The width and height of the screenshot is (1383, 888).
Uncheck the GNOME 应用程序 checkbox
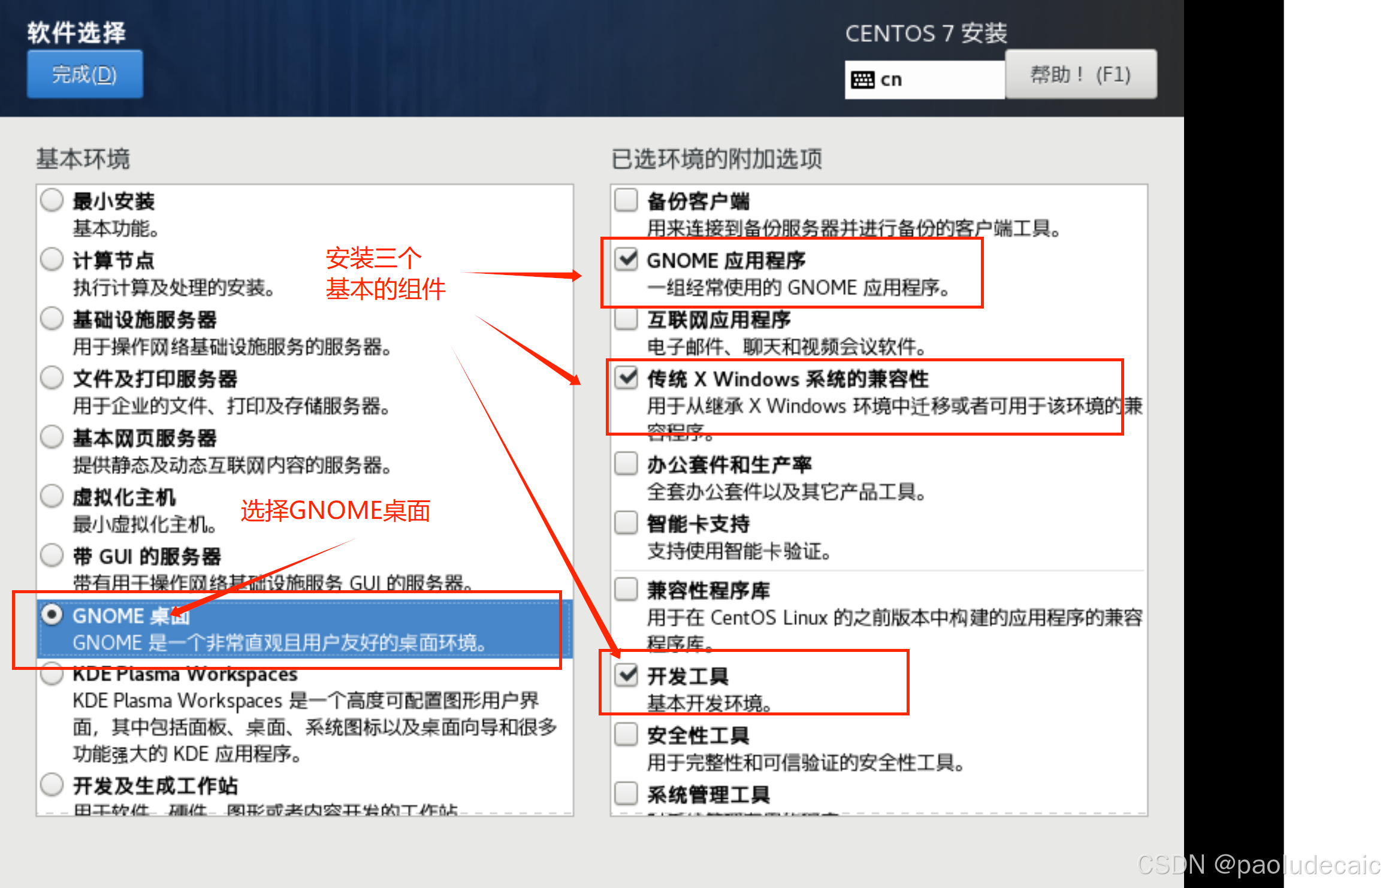click(x=626, y=259)
